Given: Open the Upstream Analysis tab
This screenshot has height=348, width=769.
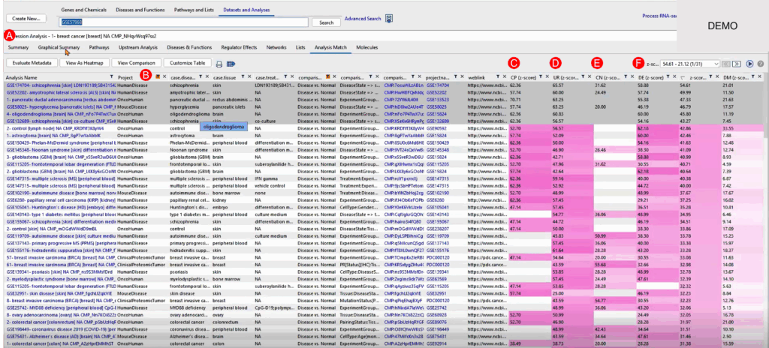Looking at the screenshot, I should click(x=138, y=47).
